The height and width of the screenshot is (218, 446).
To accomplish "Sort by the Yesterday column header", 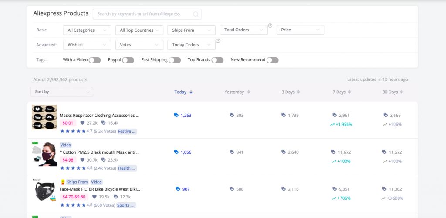I will (x=234, y=92).
